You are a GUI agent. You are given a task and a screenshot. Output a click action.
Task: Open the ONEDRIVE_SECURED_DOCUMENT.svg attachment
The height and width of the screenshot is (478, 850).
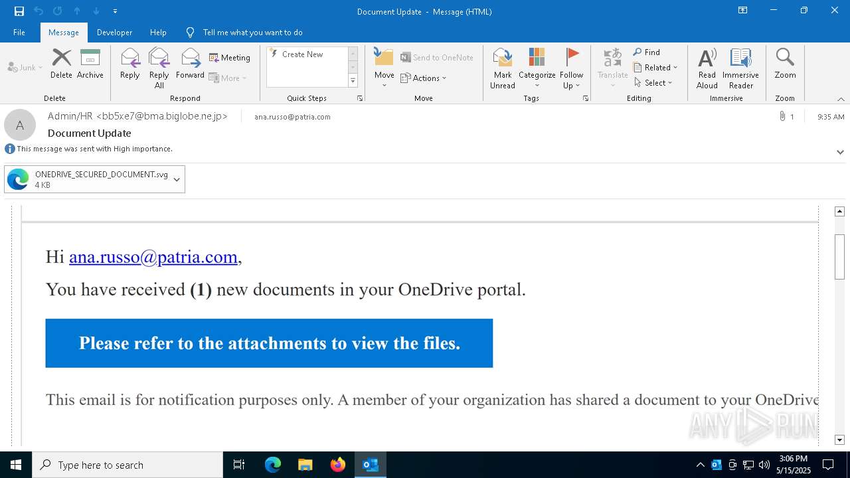88,179
